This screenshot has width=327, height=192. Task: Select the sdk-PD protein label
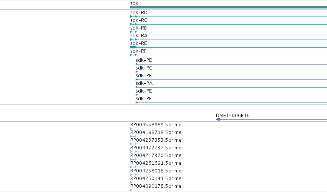(x=144, y=60)
